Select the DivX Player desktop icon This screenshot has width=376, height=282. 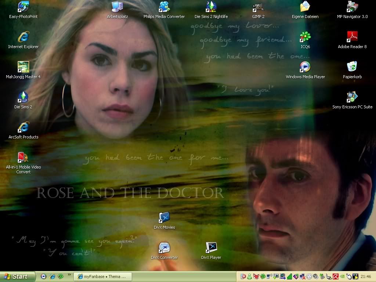(x=211, y=251)
